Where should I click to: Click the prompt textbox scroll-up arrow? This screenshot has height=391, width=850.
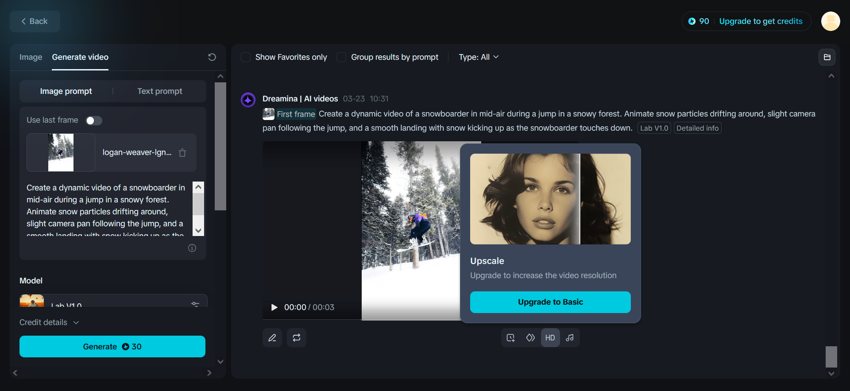[x=198, y=187]
